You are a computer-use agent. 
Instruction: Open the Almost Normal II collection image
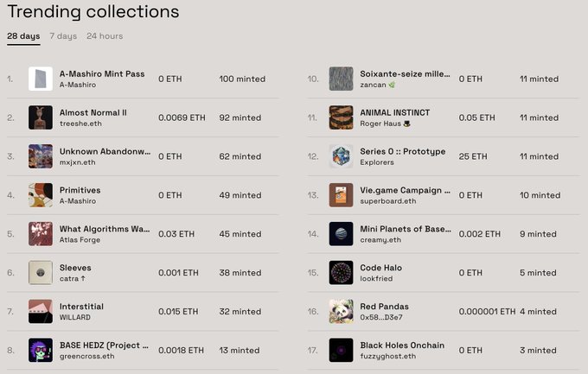pos(41,117)
